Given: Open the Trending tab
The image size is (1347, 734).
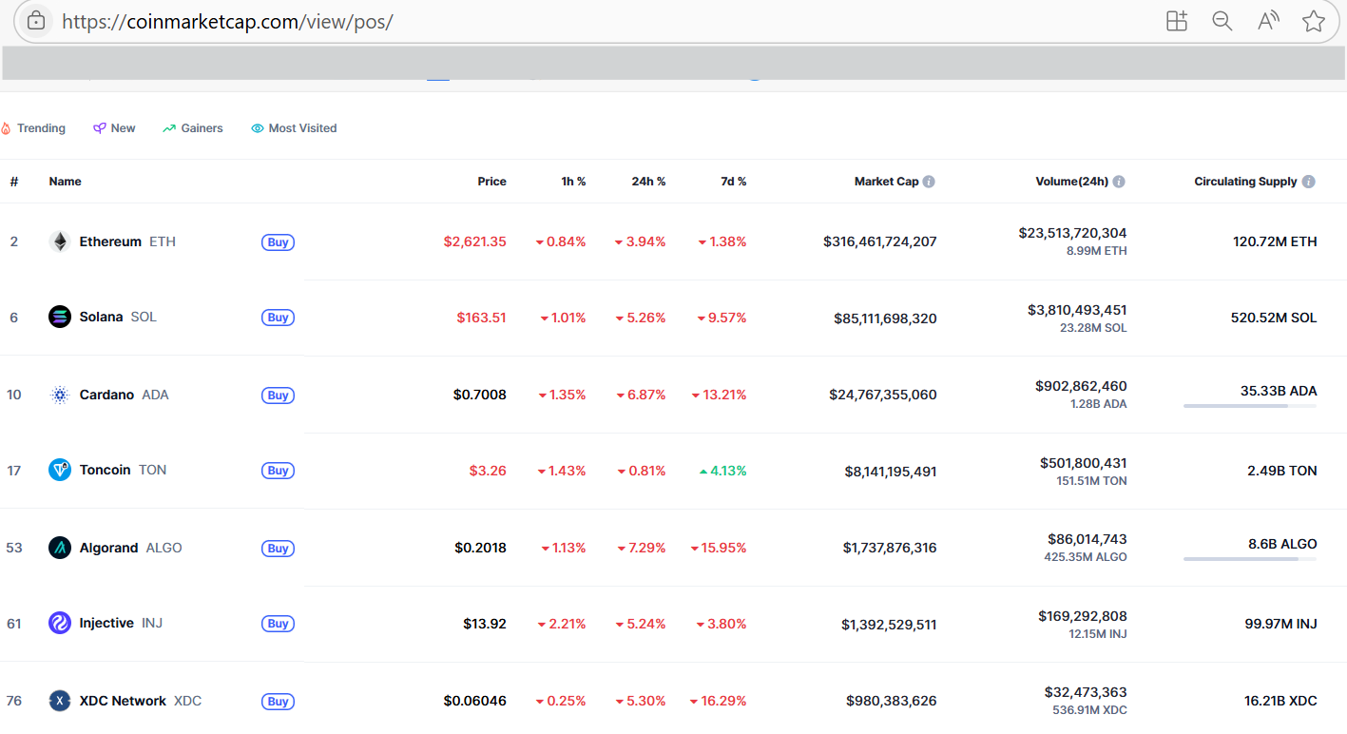Looking at the screenshot, I should [x=33, y=128].
